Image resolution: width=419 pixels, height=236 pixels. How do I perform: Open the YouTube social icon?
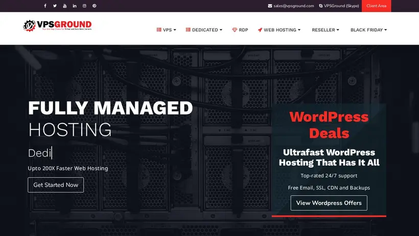(65, 6)
